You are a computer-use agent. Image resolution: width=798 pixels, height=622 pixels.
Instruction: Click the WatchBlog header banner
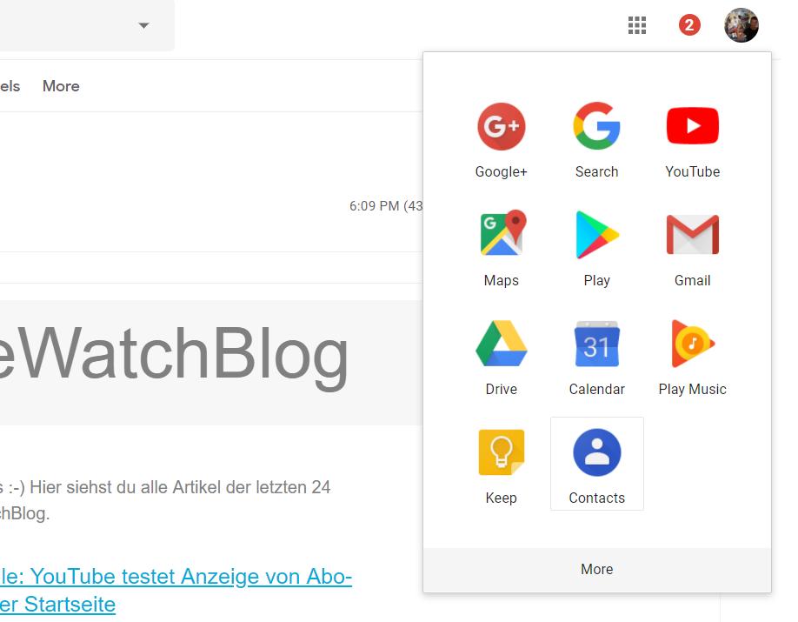coord(210,363)
